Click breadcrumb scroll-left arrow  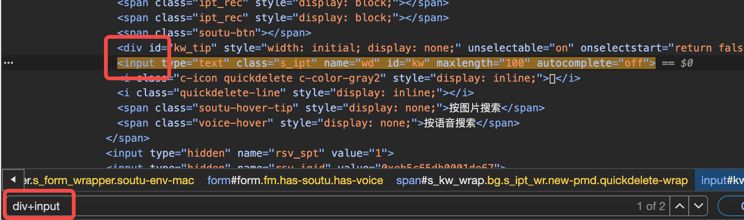click(x=13, y=179)
